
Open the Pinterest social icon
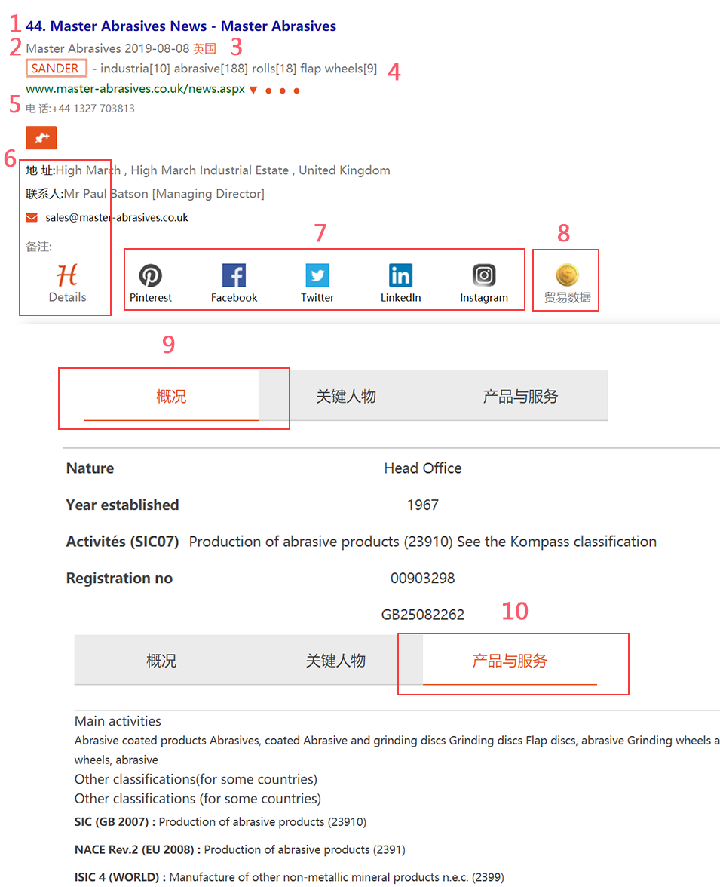pos(151,275)
